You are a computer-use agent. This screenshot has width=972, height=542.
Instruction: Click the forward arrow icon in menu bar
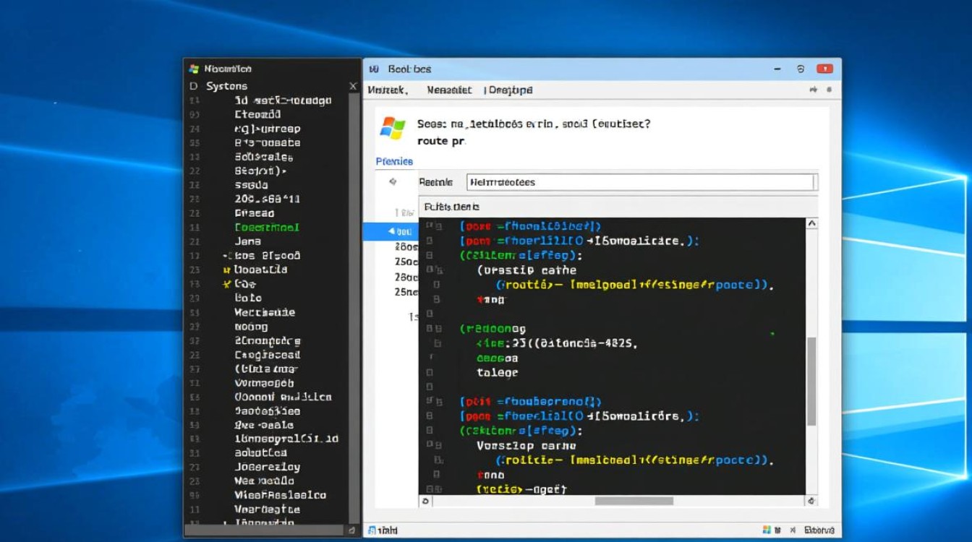click(x=814, y=90)
